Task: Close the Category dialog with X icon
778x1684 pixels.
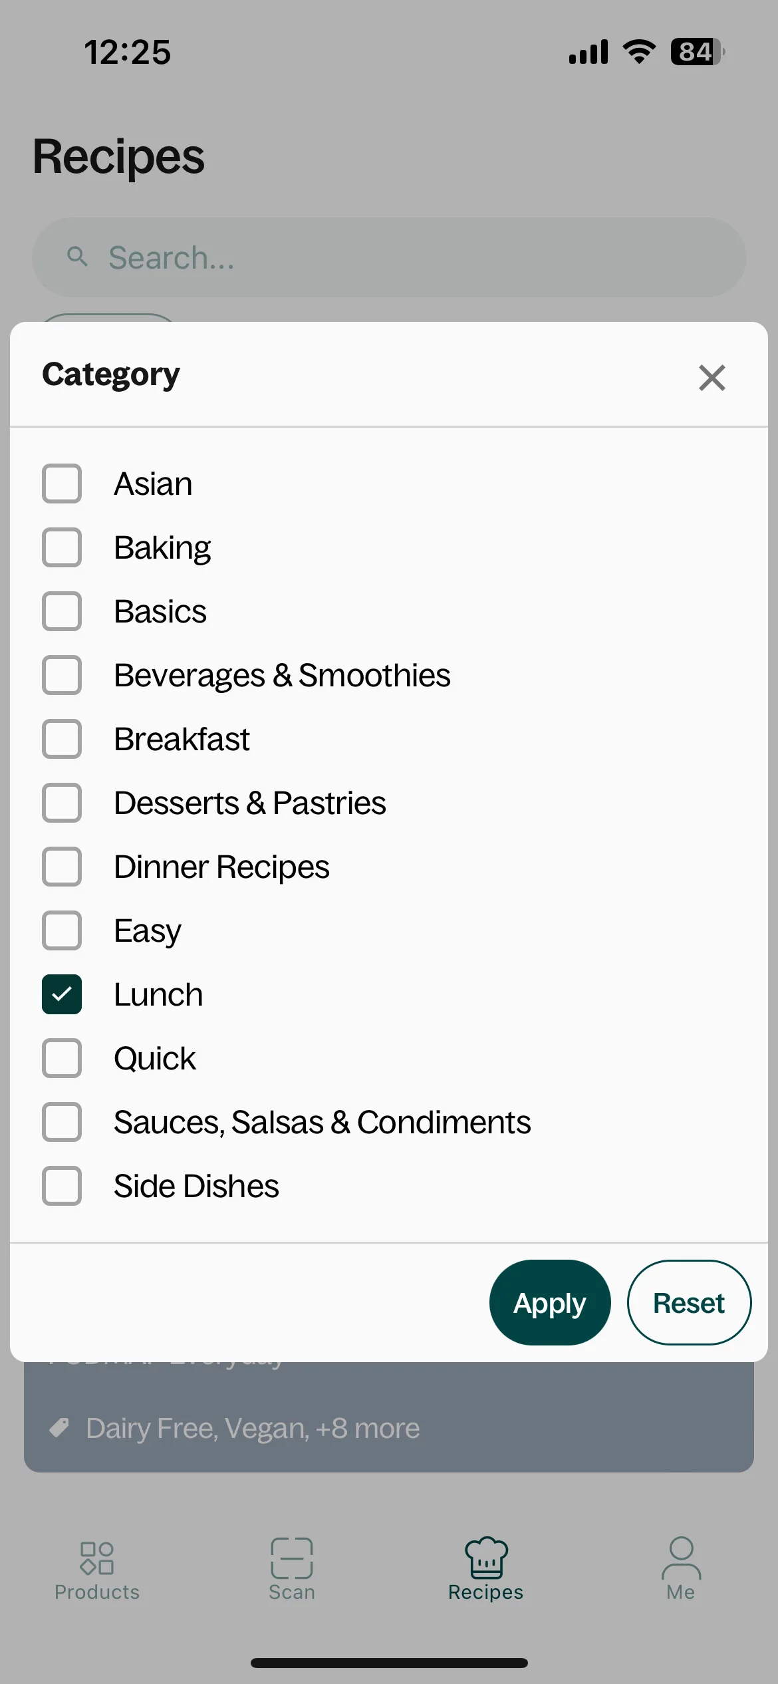Action: (x=712, y=378)
